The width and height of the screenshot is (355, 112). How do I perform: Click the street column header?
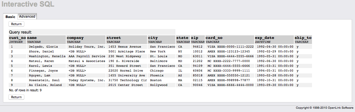114,38
